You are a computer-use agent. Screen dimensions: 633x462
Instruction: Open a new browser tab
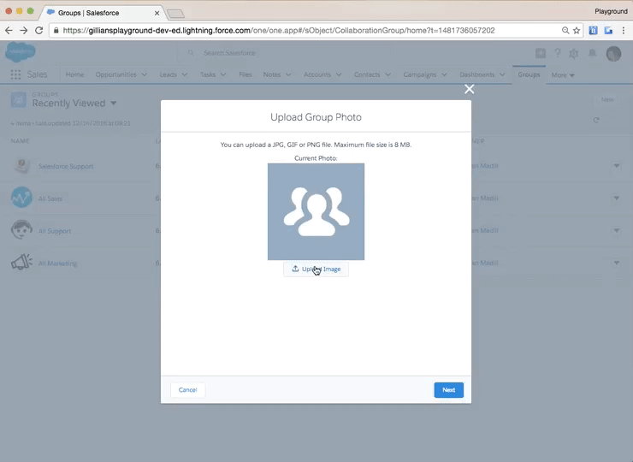(175, 14)
